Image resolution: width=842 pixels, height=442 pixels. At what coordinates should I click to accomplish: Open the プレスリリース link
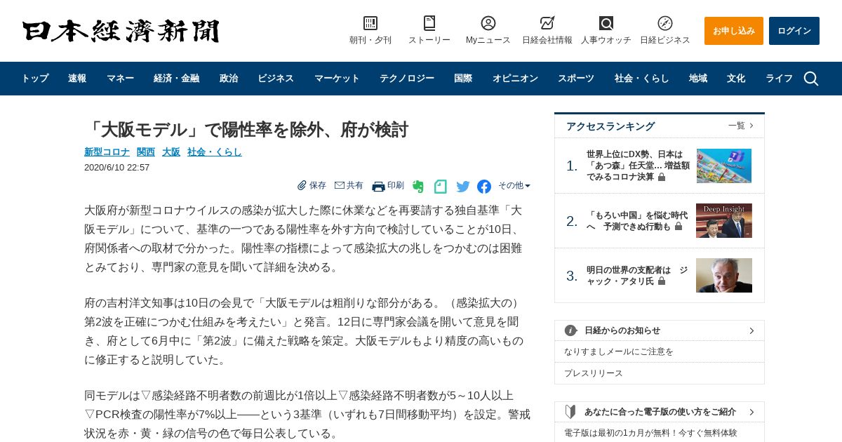(594, 373)
